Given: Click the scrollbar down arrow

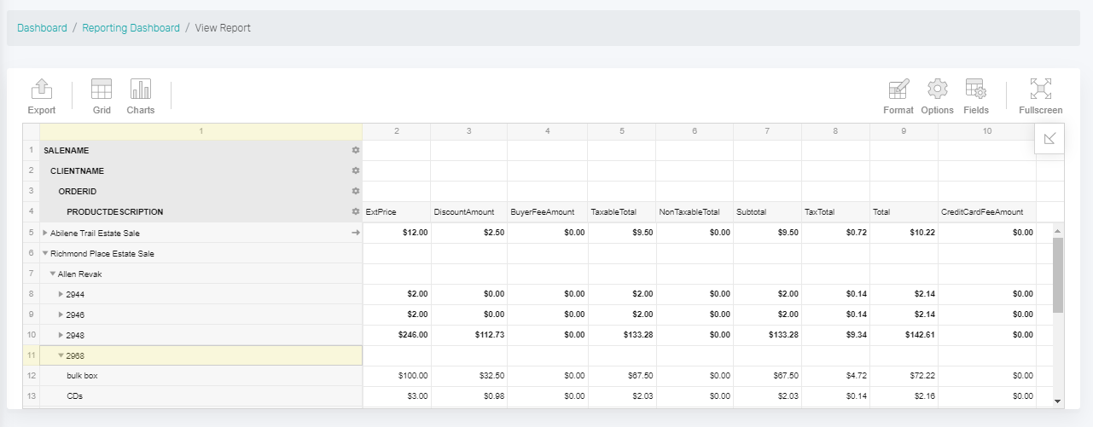Looking at the screenshot, I should [x=1058, y=401].
